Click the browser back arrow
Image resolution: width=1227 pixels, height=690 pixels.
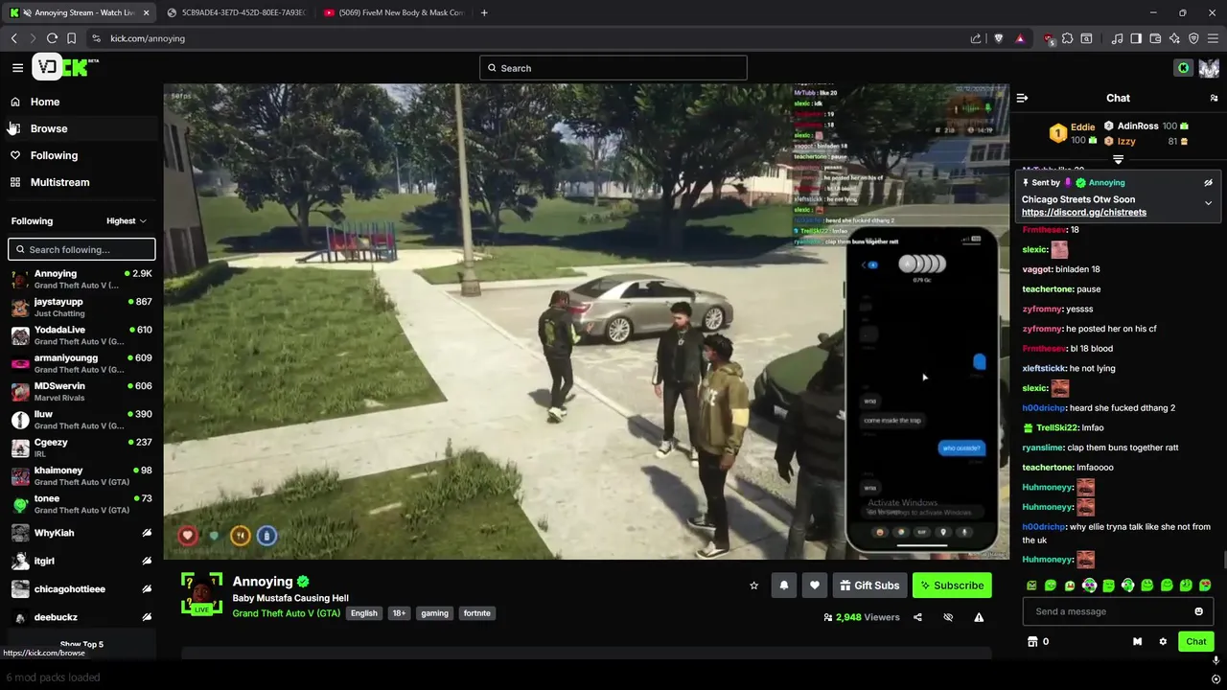(13, 38)
